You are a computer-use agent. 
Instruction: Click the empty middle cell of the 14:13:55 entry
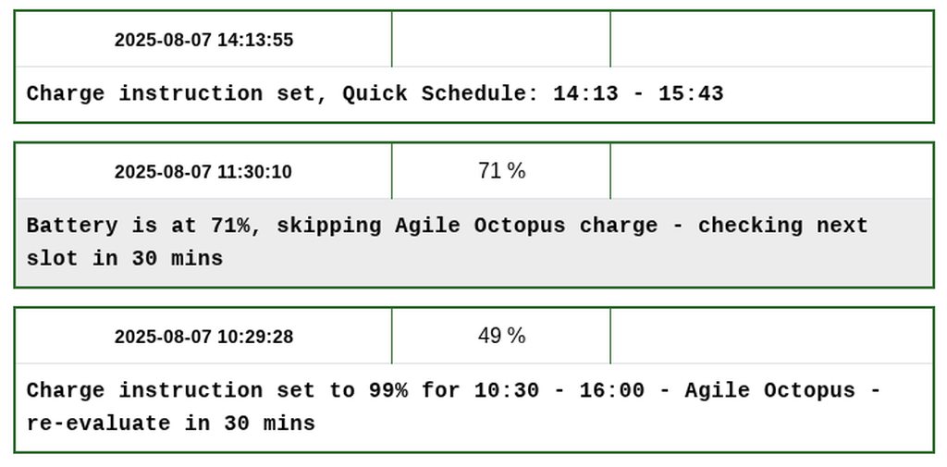click(500, 40)
